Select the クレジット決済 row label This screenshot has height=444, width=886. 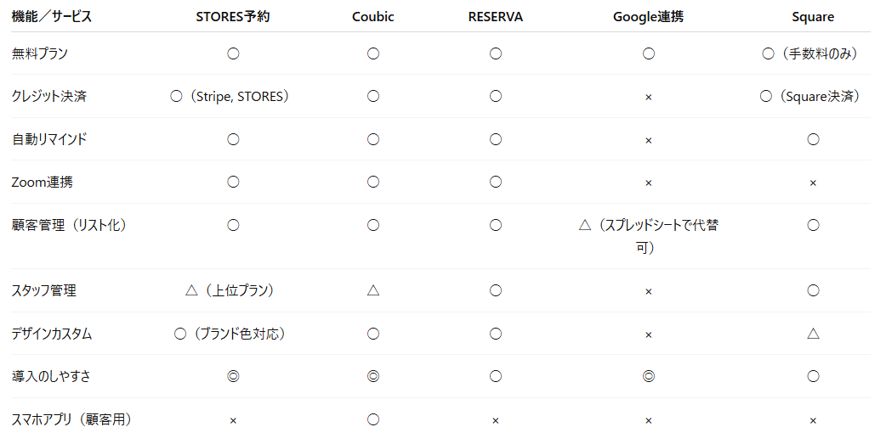(x=49, y=96)
